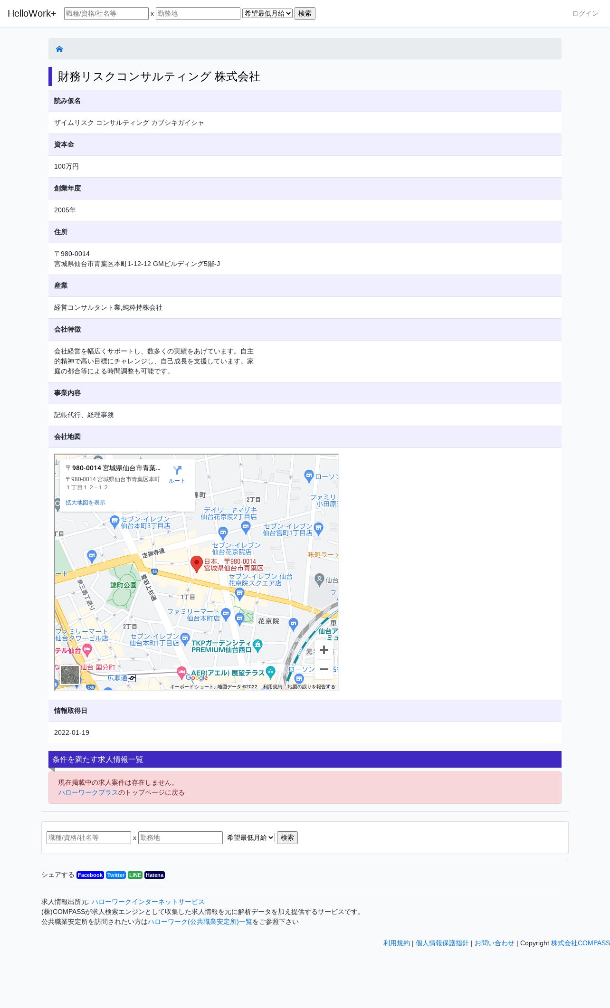
Task: Click 地図の誤りを報告する on map
Action: point(312,687)
